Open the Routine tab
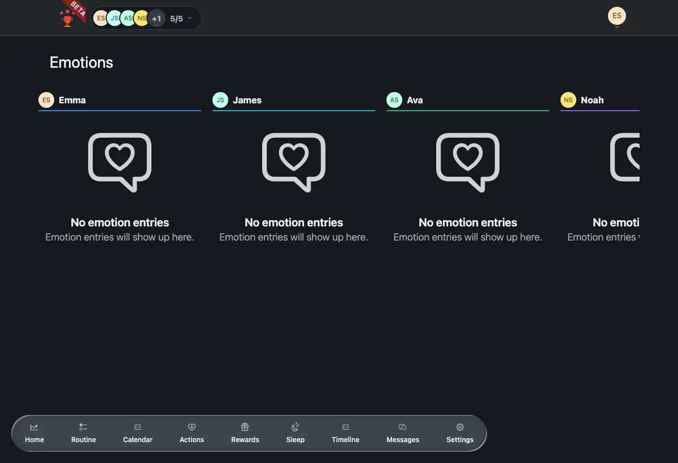Viewport: 678px width, 463px height. click(x=84, y=433)
